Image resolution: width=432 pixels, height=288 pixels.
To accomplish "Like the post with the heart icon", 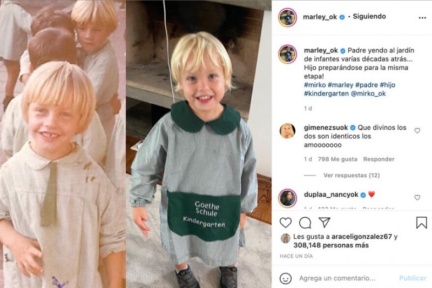I will [x=286, y=223].
